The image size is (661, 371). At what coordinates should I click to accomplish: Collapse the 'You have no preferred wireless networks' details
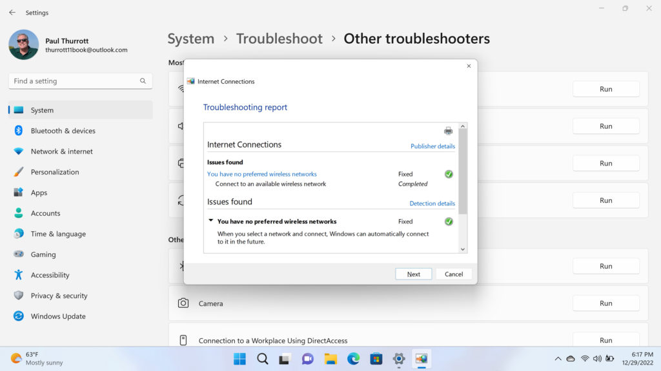(210, 221)
